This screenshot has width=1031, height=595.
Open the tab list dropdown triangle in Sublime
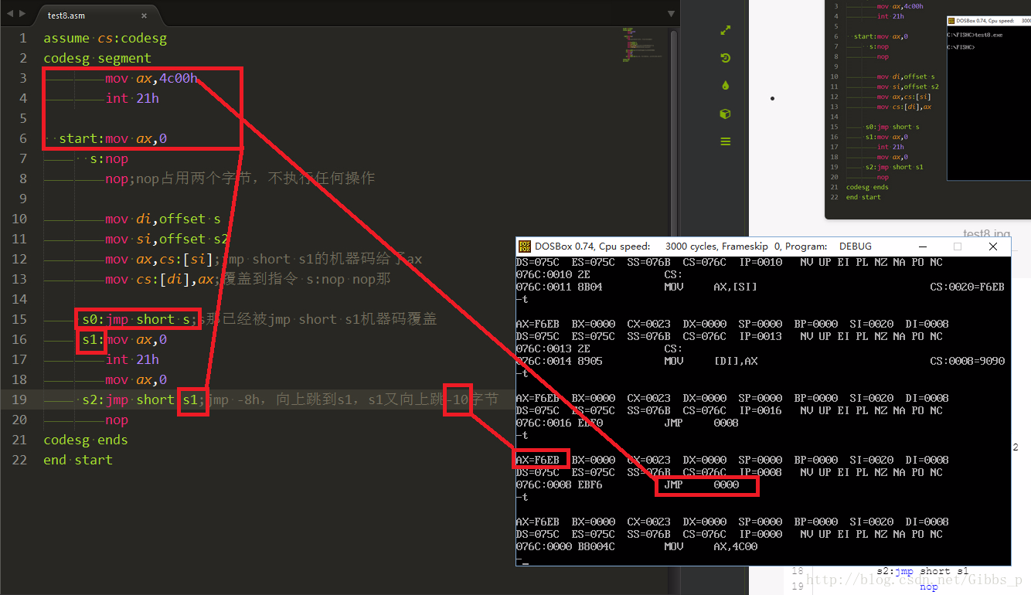pos(669,15)
